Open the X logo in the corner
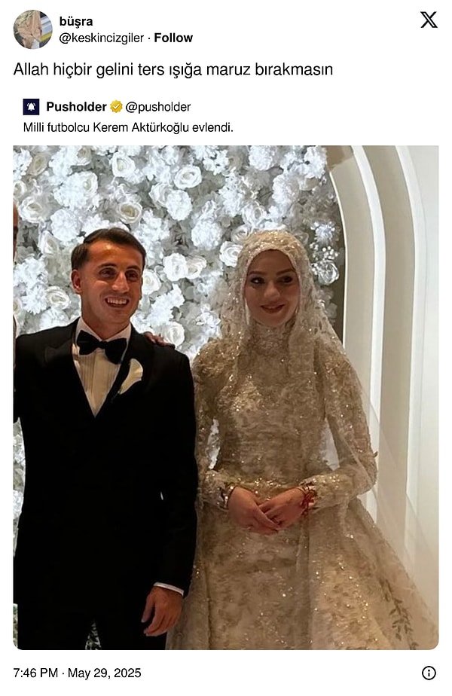The image size is (452, 696). coord(429,20)
